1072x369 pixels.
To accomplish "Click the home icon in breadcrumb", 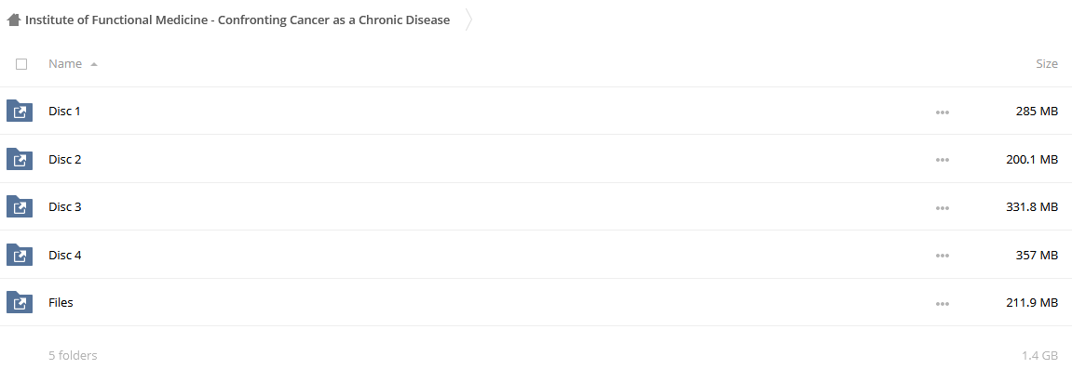I will point(14,20).
